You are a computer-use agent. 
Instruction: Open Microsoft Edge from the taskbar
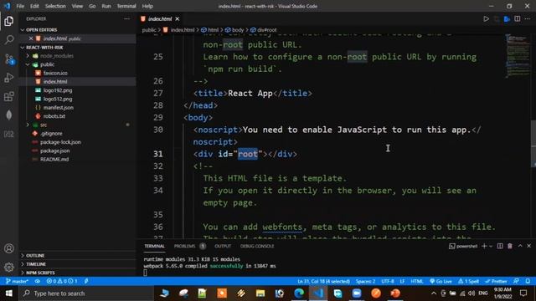point(299,293)
